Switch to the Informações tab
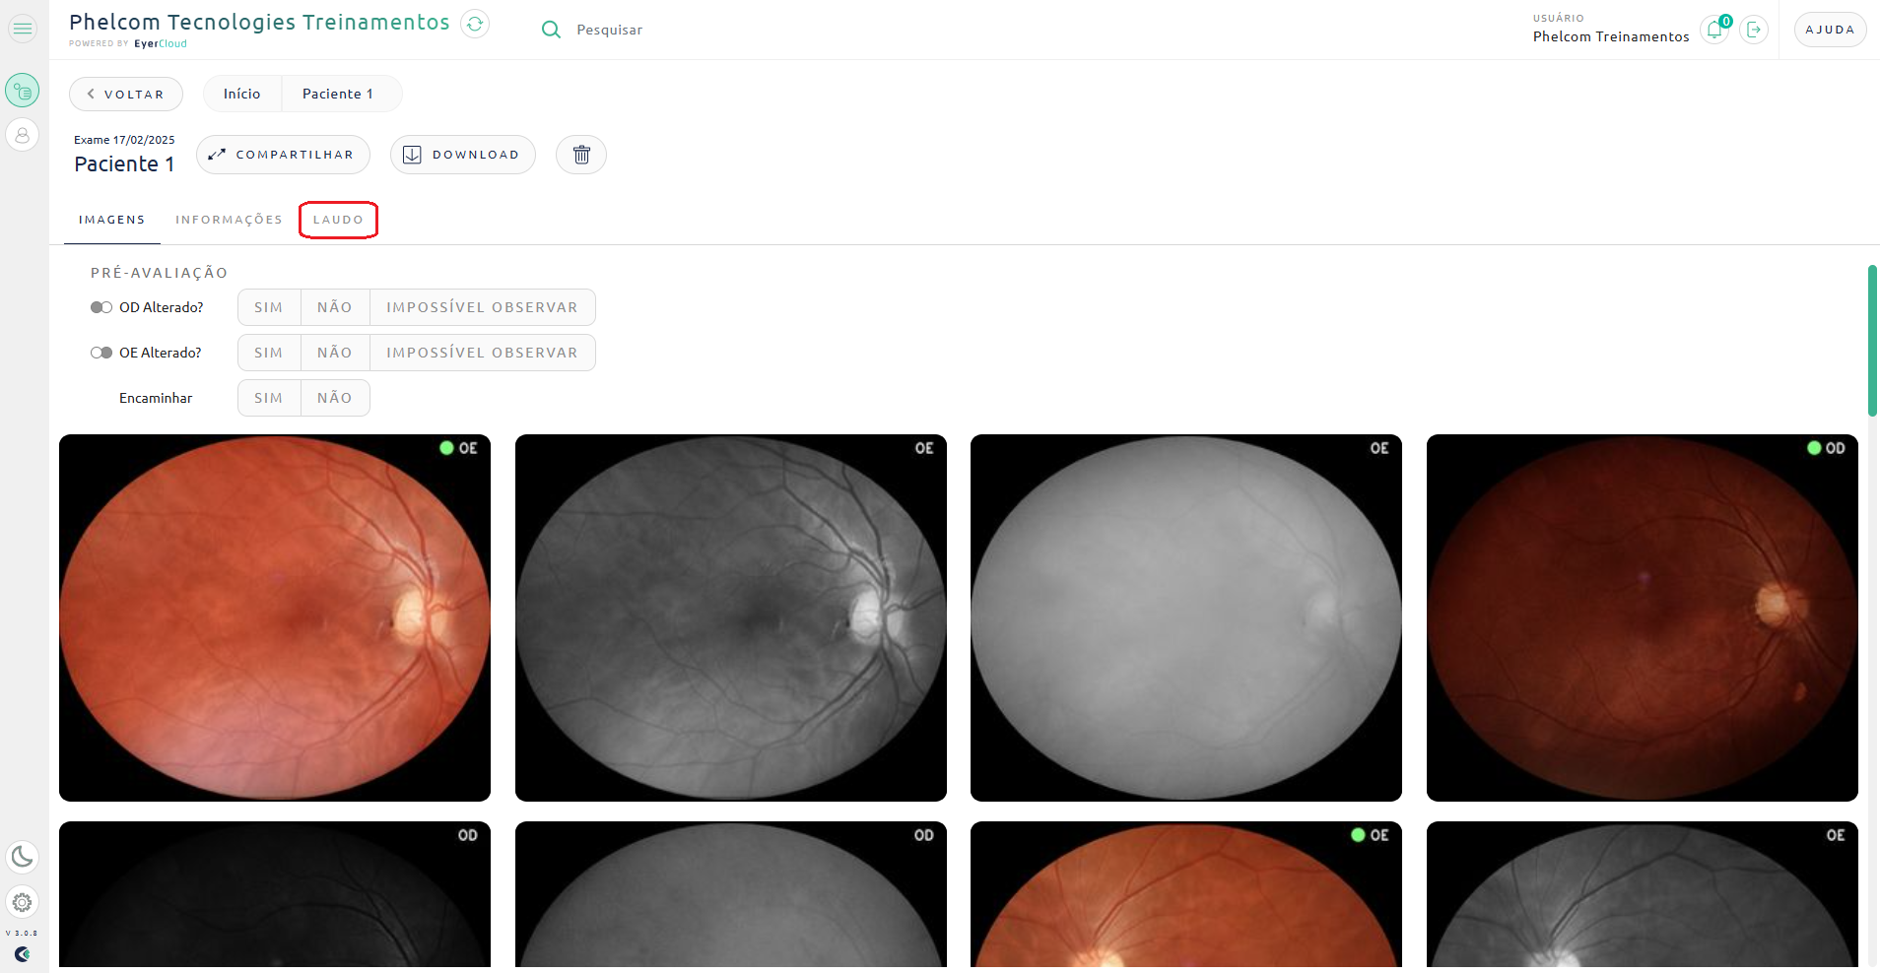Viewport: 1880px width, 973px height. coord(229,220)
